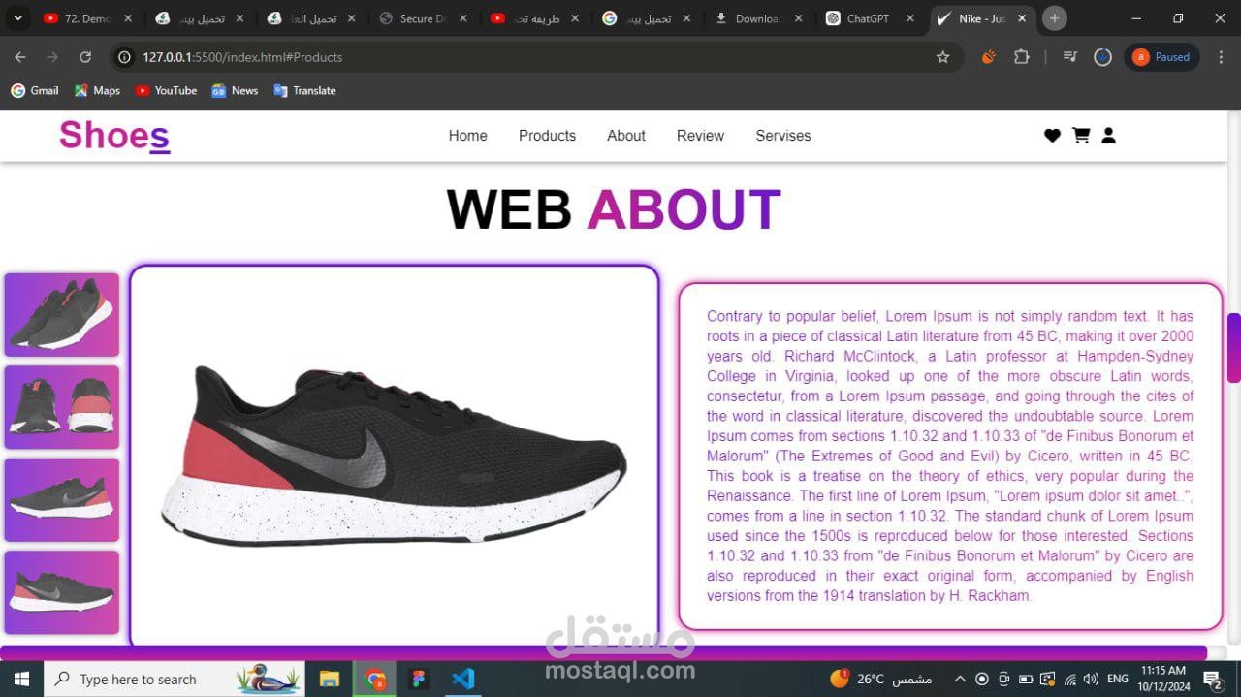1241x697 pixels.
Task: Show hidden system tray icons
Action: (x=960, y=679)
